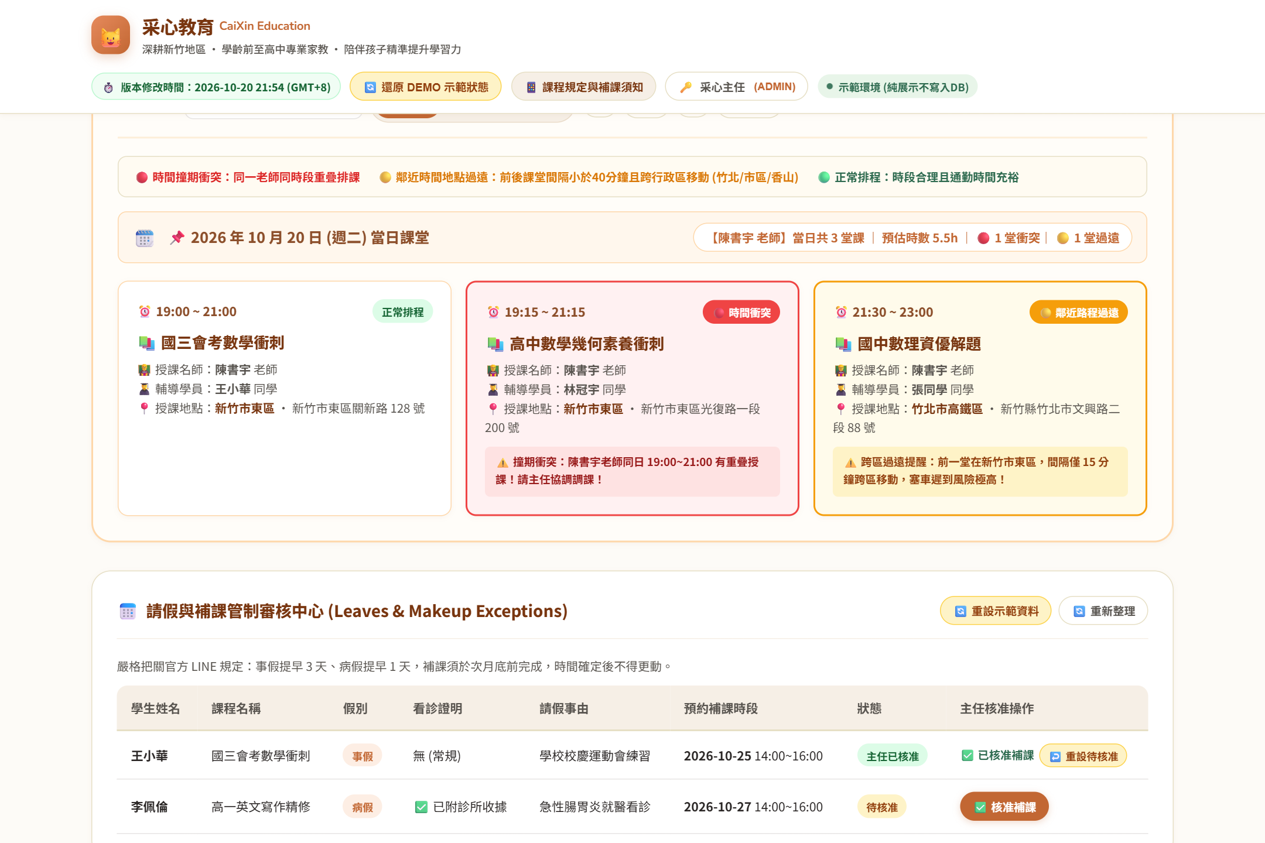This screenshot has width=1265, height=843.
Task: Click the 重設示範資料 button
Action: coord(996,611)
